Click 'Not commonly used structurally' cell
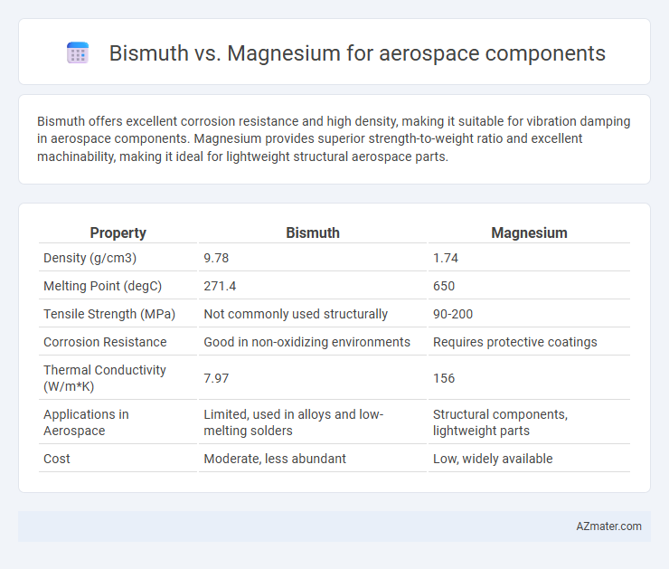 click(296, 314)
